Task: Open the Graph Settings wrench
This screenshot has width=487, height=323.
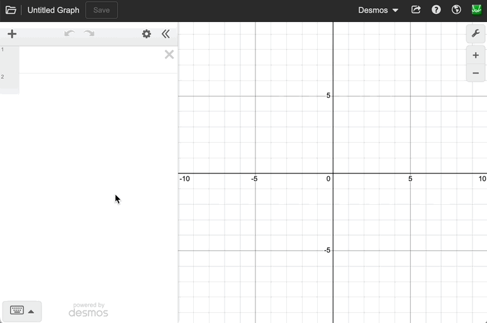Action: [x=476, y=33]
